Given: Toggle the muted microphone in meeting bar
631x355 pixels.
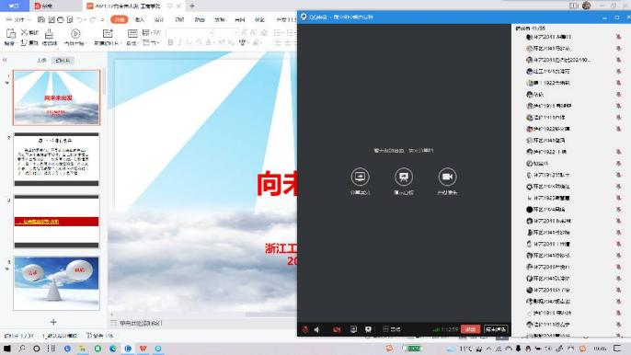Looking at the screenshot, I should coord(305,329).
